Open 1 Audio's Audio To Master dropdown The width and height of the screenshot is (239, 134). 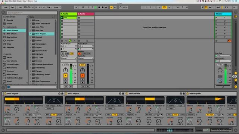(69, 58)
